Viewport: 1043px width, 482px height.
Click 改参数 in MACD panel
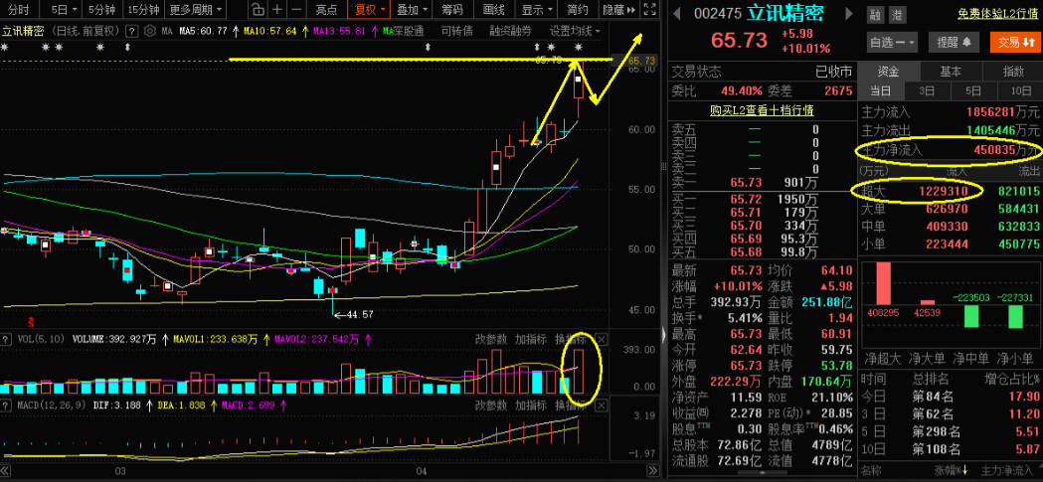[x=491, y=404]
